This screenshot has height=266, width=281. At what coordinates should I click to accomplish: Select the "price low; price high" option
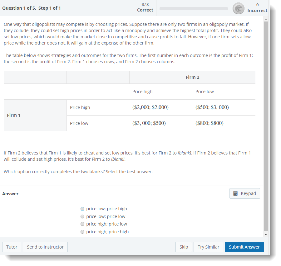(x=82, y=209)
